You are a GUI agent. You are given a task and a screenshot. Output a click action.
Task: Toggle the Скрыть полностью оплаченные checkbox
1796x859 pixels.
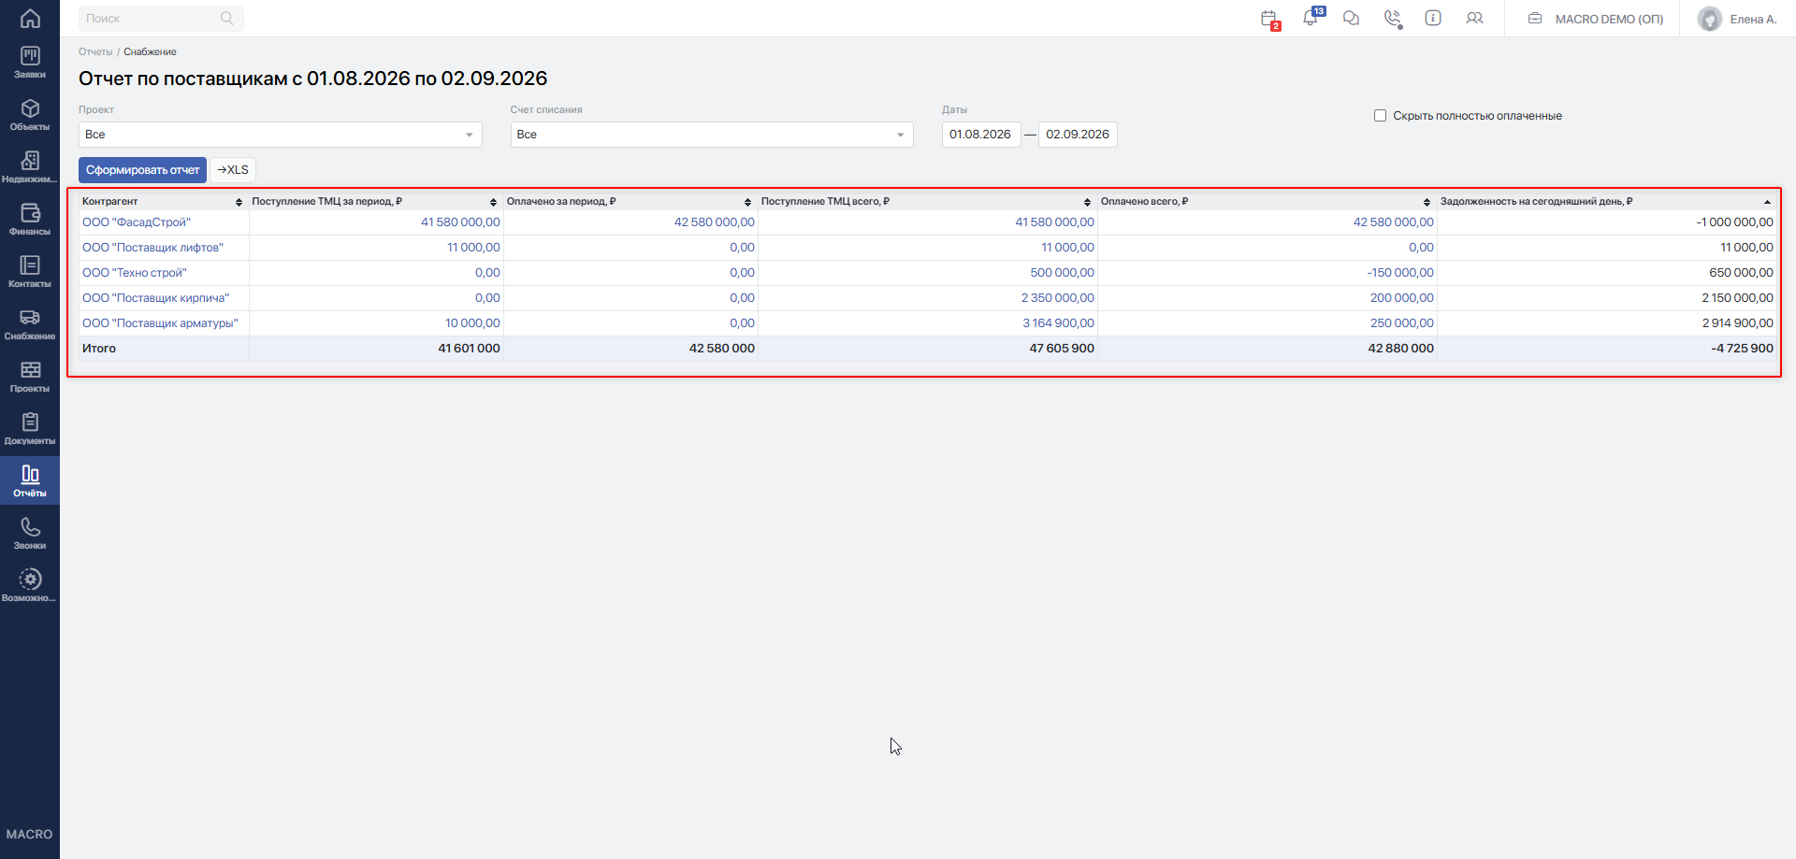click(1380, 116)
